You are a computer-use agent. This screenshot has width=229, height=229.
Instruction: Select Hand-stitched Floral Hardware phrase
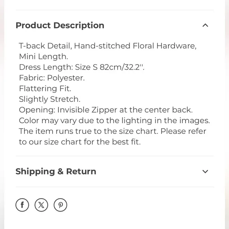[135, 46]
